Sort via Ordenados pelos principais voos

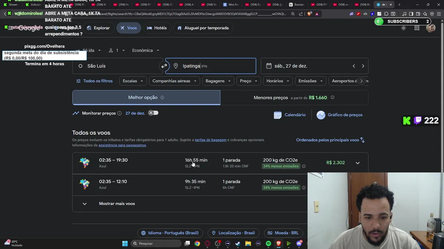tap(330, 140)
